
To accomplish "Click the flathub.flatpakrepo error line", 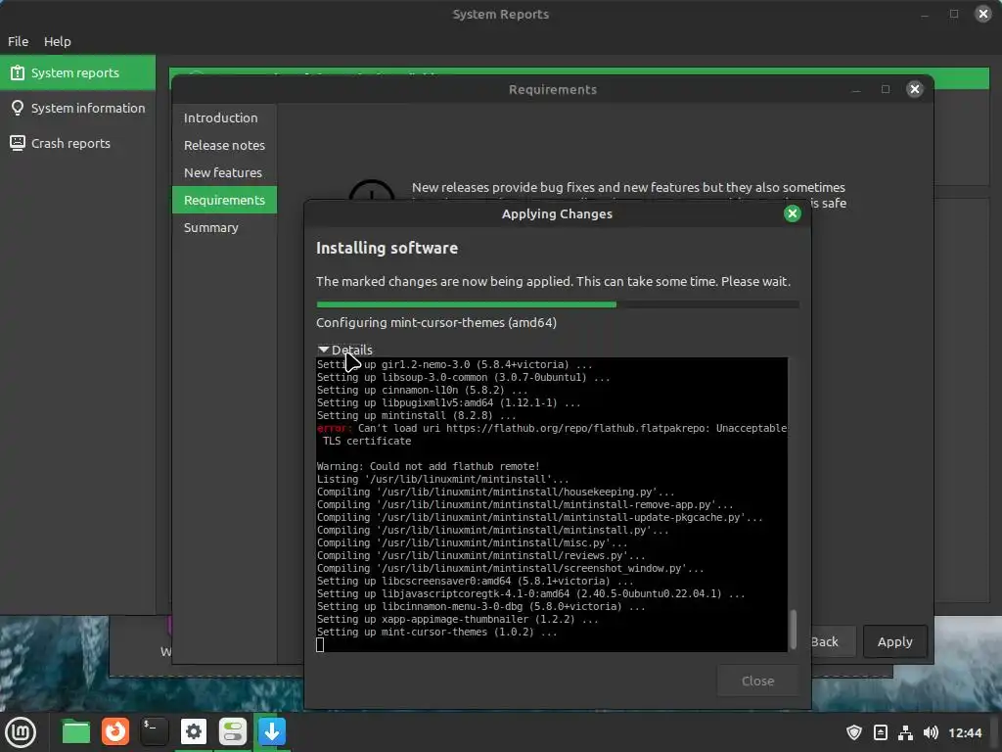I will (x=552, y=435).
